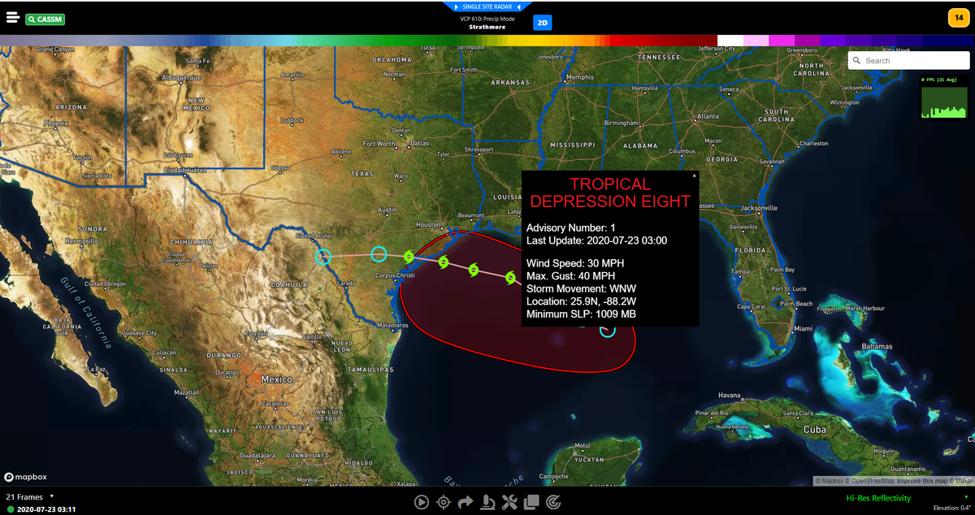The image size is (975, 515).
Task: Click the cyan current-position circle below popup
Action: tap(608, 329)
